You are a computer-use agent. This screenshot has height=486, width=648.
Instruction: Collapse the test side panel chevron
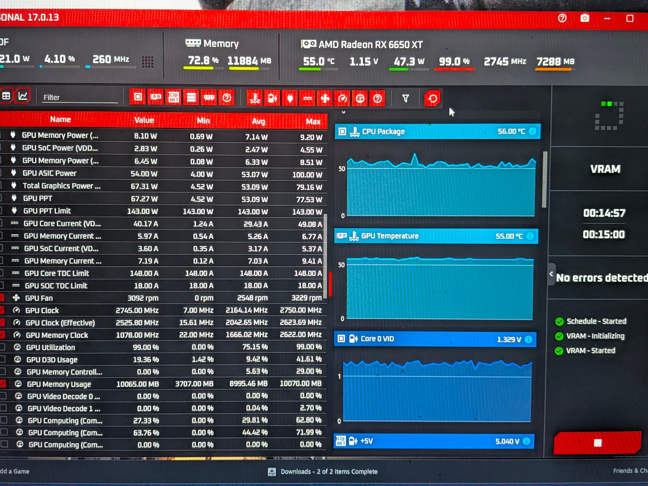551,274
